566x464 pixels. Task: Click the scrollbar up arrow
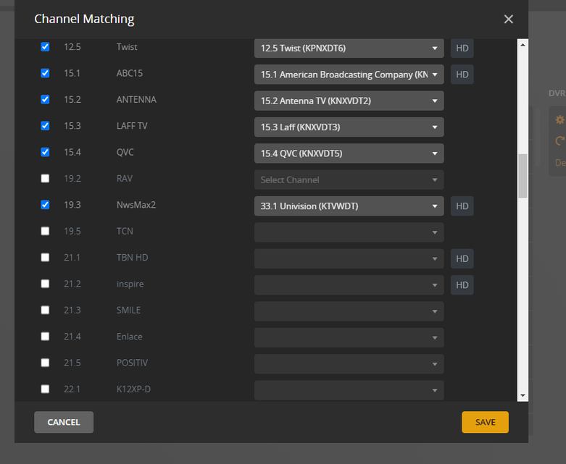523,44
